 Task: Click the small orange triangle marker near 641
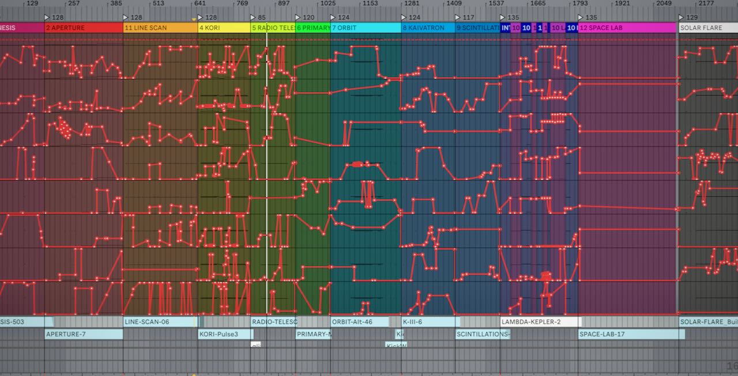(x=194, y=20)
